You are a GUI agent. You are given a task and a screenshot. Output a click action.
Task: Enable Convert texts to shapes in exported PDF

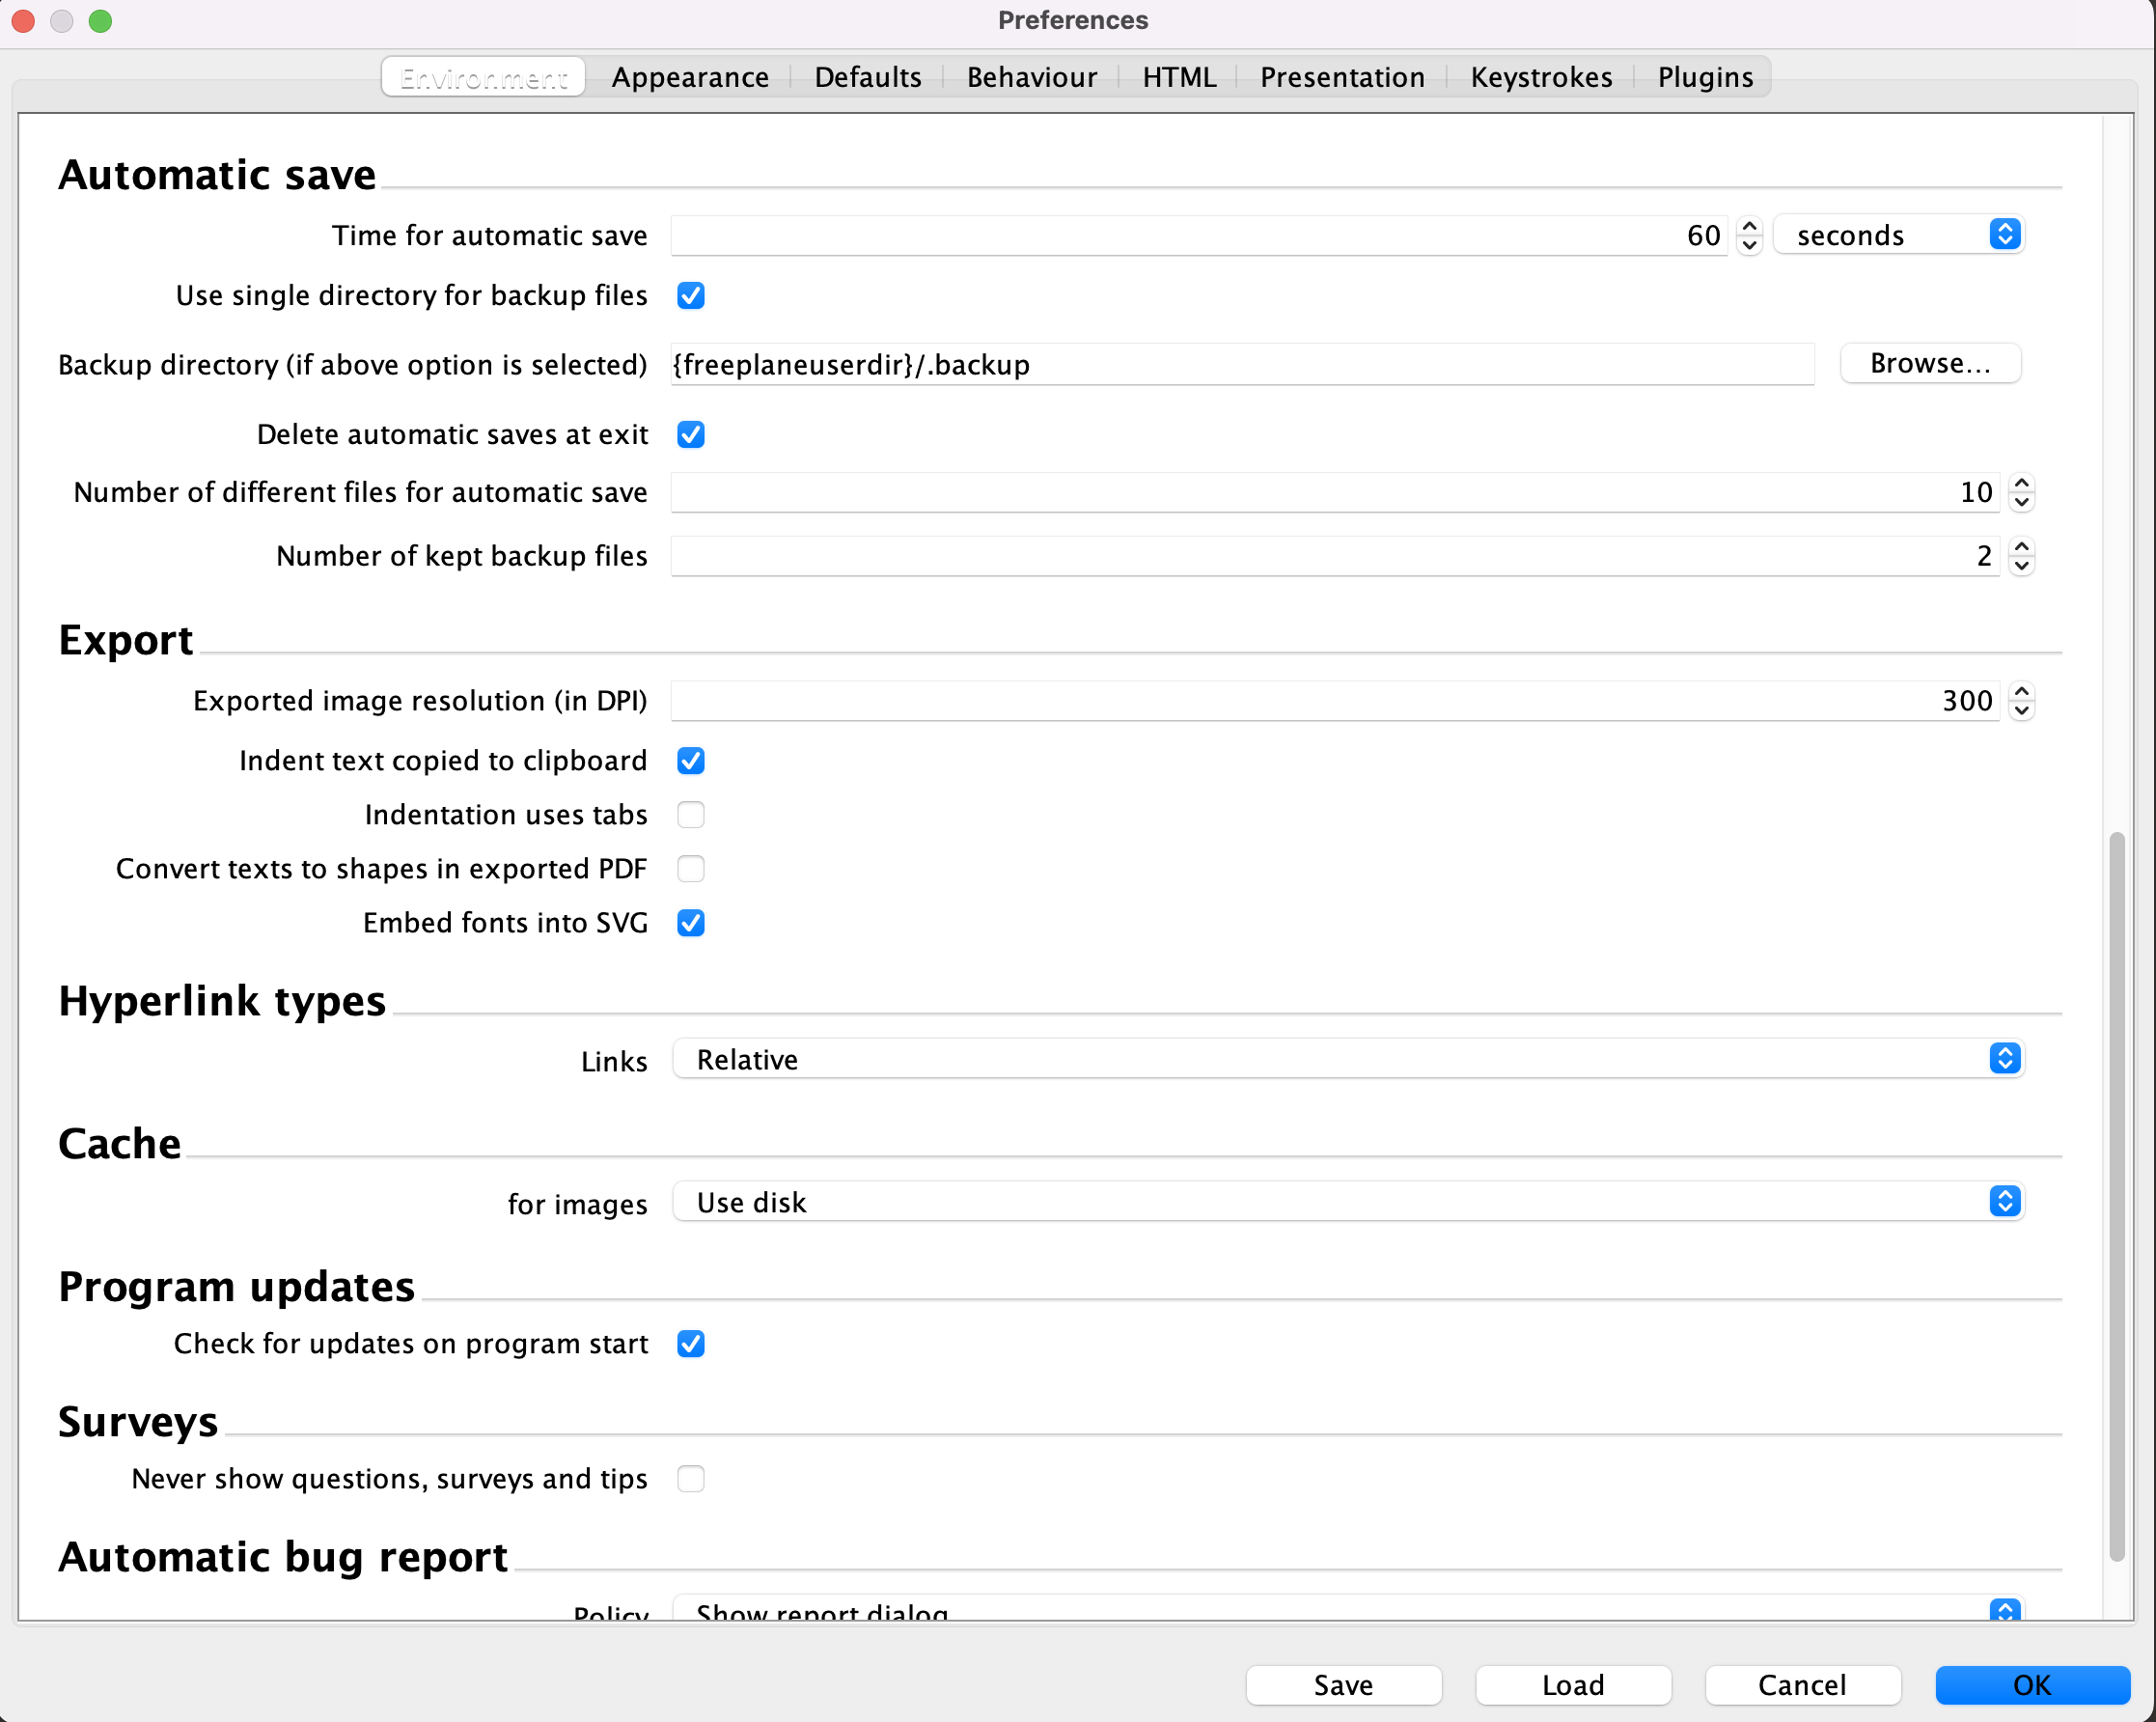coord(691,869)
